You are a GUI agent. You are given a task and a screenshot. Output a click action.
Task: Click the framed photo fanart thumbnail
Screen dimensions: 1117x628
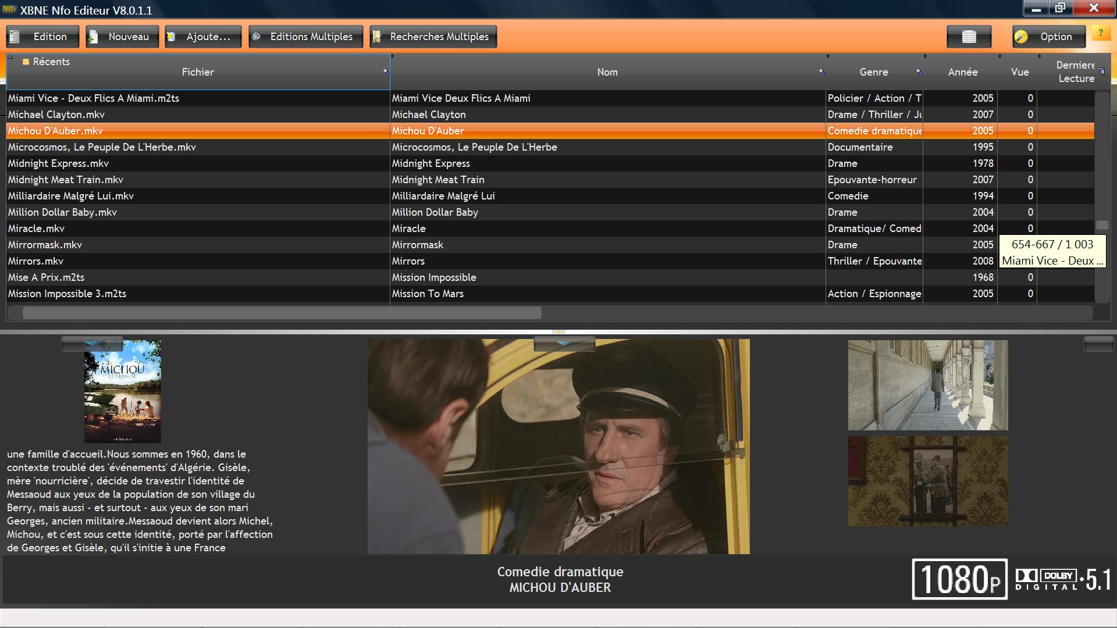pyautogui.click(x=928, y=481)
